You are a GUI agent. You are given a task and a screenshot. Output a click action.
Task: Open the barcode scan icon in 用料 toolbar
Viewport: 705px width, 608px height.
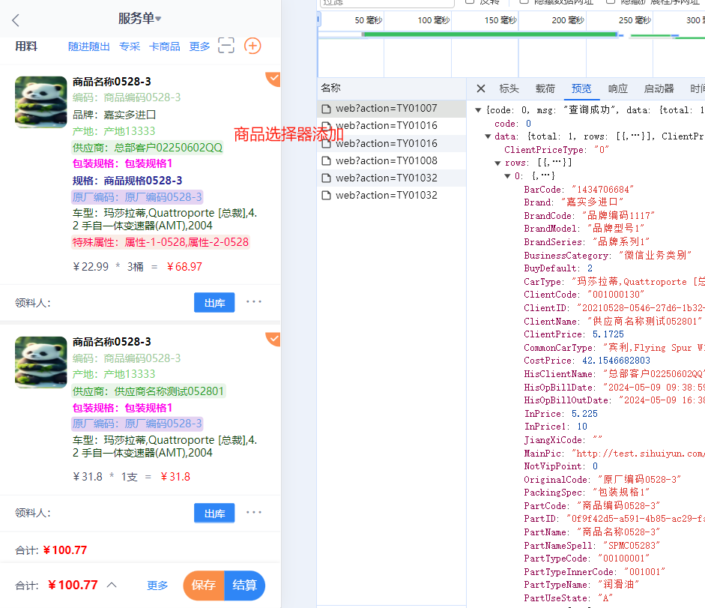click(x=226, y=46)
